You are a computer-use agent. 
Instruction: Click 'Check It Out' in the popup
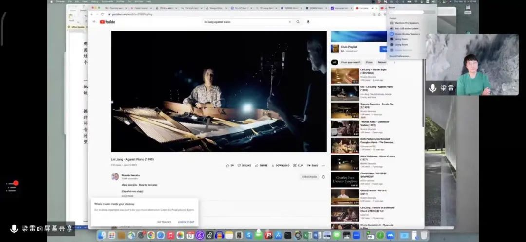click(186, 222)
